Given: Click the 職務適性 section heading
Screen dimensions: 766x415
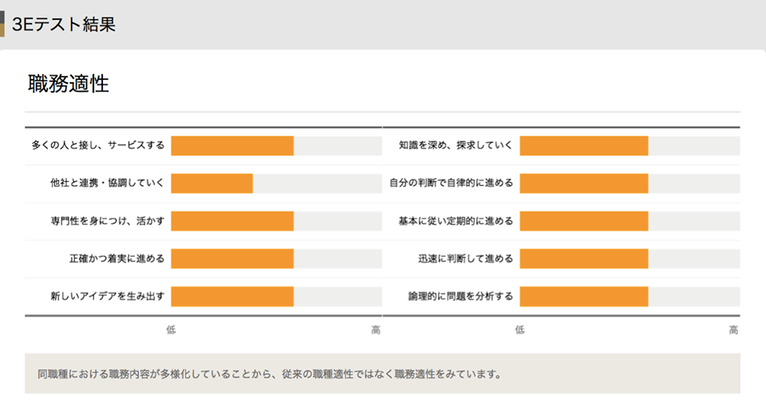Looking at the screenshot, I should point(69,83).
